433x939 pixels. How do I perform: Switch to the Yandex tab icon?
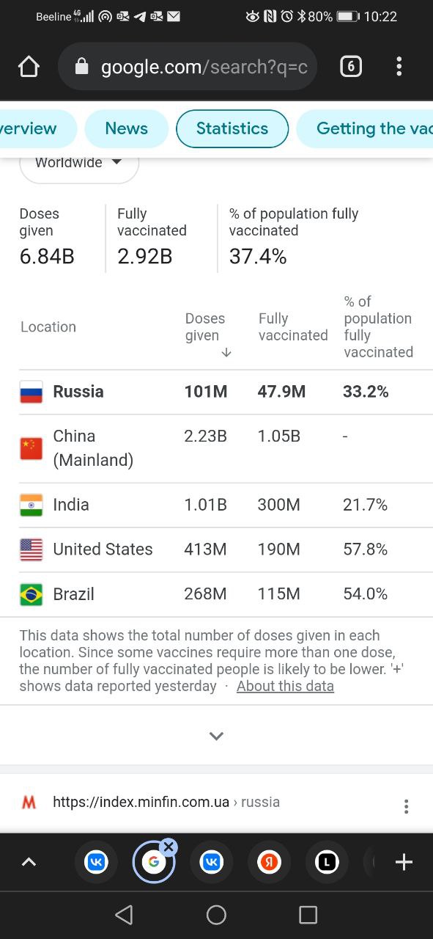(269, 862)
